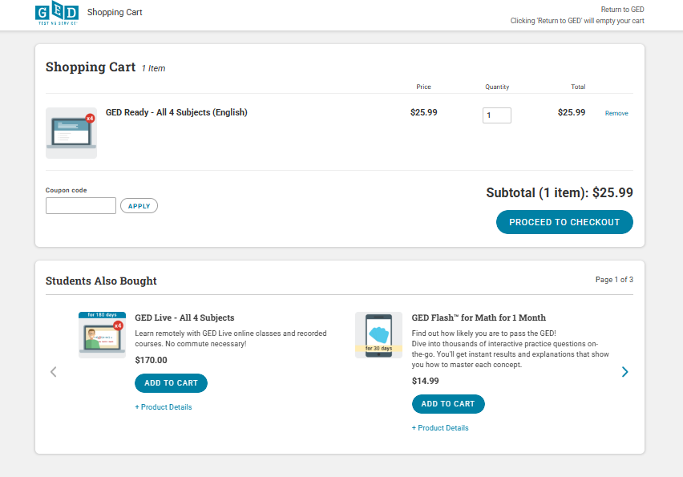Click the Page 1 of 3 indicator
Screen dimensions: 683x477
[x=614, y=280]
